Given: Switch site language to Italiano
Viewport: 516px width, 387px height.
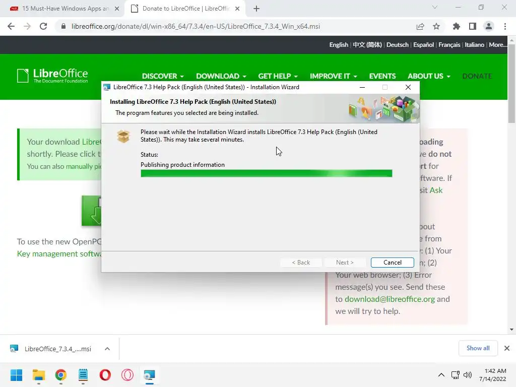Looking at the screenshot, I should click(x=474, y=45).
